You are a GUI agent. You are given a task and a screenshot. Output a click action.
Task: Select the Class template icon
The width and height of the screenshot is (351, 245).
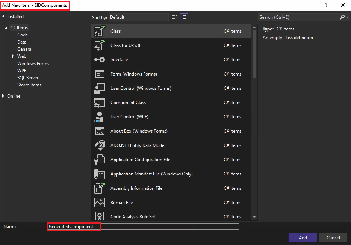[x=99, y=31]
